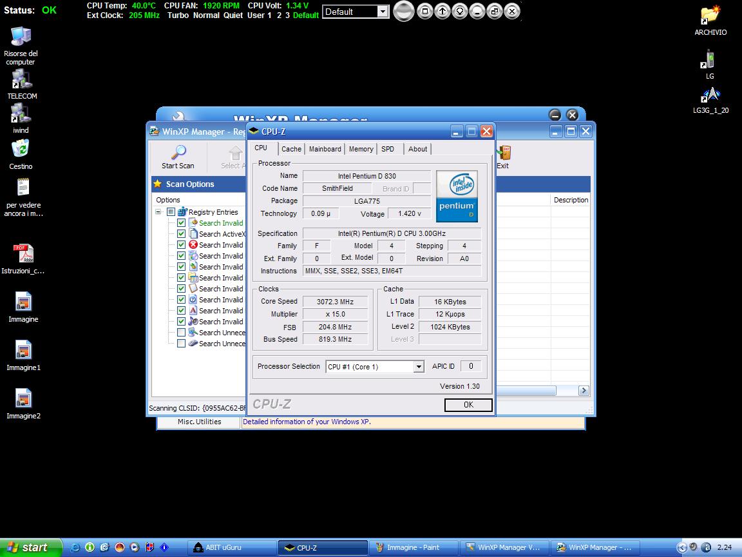Click OK to close CPU-Z
This screenshot has width=742, height=557.
coord(468,404)
